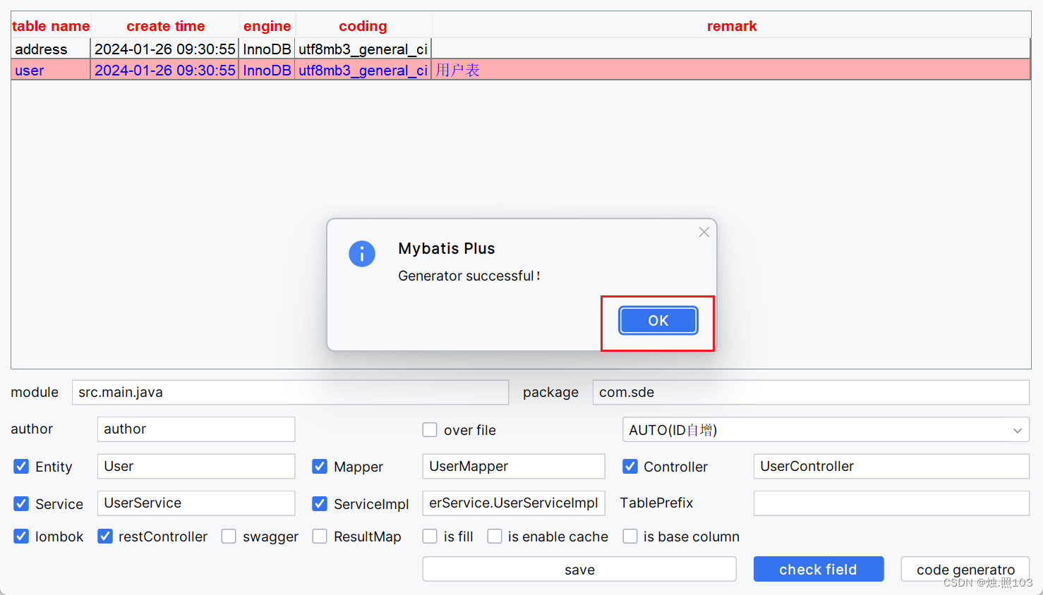Click the Entity name field containing User
1043x595 pixels.
point(196,466)
